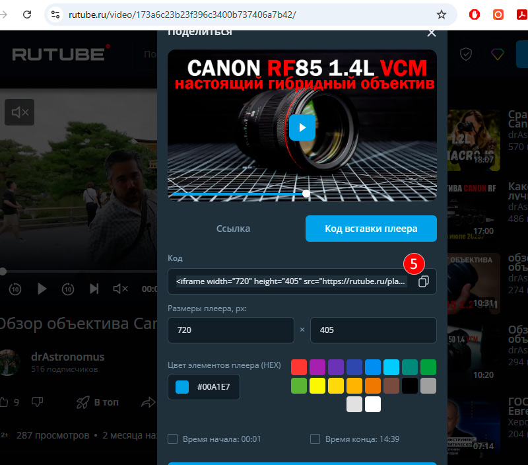Click the player width field showing 720
Screen dimensions: 528x465
click(x=230, y=330)
